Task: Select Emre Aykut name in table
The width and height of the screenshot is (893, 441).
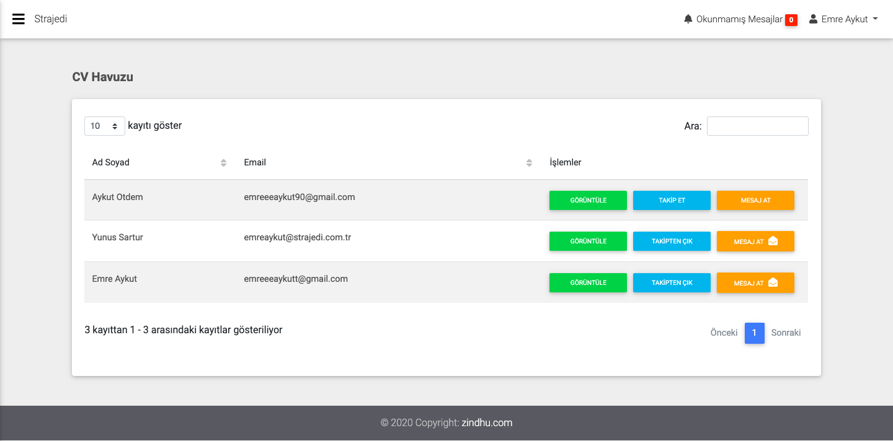Action: [x=114, y=279]
